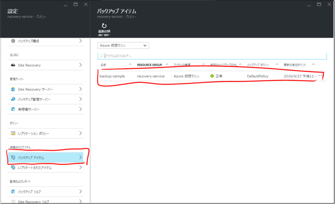Click the 正常 status text
This screenshot has height=204, width=335.
pyautogui.click(x=219, y=76)
